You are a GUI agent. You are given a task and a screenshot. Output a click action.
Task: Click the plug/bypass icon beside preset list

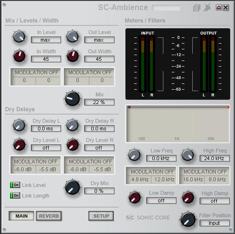[207, 8]
